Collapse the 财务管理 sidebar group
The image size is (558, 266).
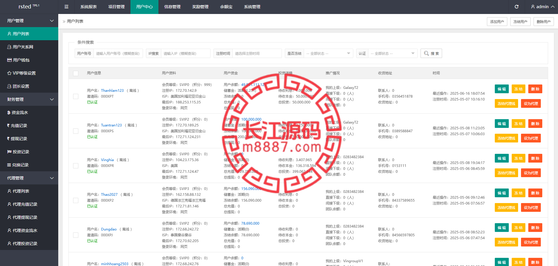[x=29, y=99]
